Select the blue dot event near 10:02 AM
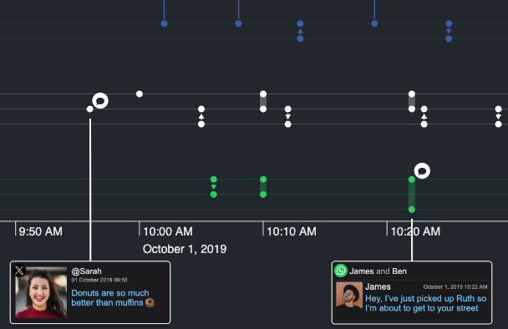Screen dimensions: 508x329 point(165,23)
